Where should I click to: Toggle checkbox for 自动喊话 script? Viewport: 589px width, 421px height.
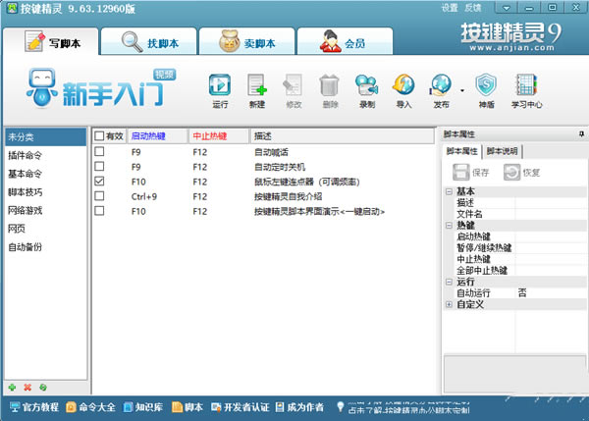pyautogui.click(x=99, y=153)
